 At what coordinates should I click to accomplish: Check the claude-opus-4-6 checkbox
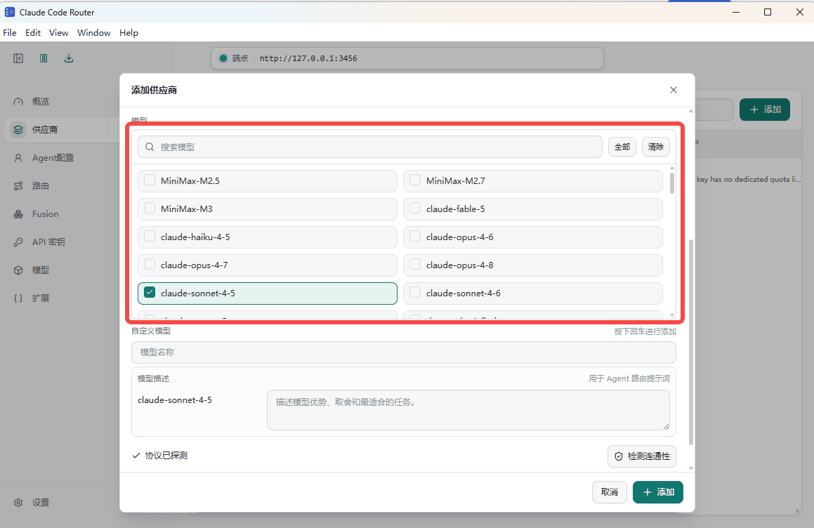click(x=415, y=236)
